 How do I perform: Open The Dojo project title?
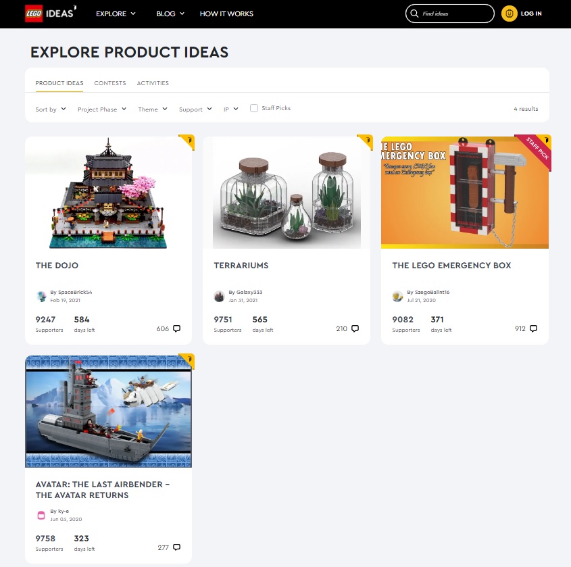(x=57, y=266)
